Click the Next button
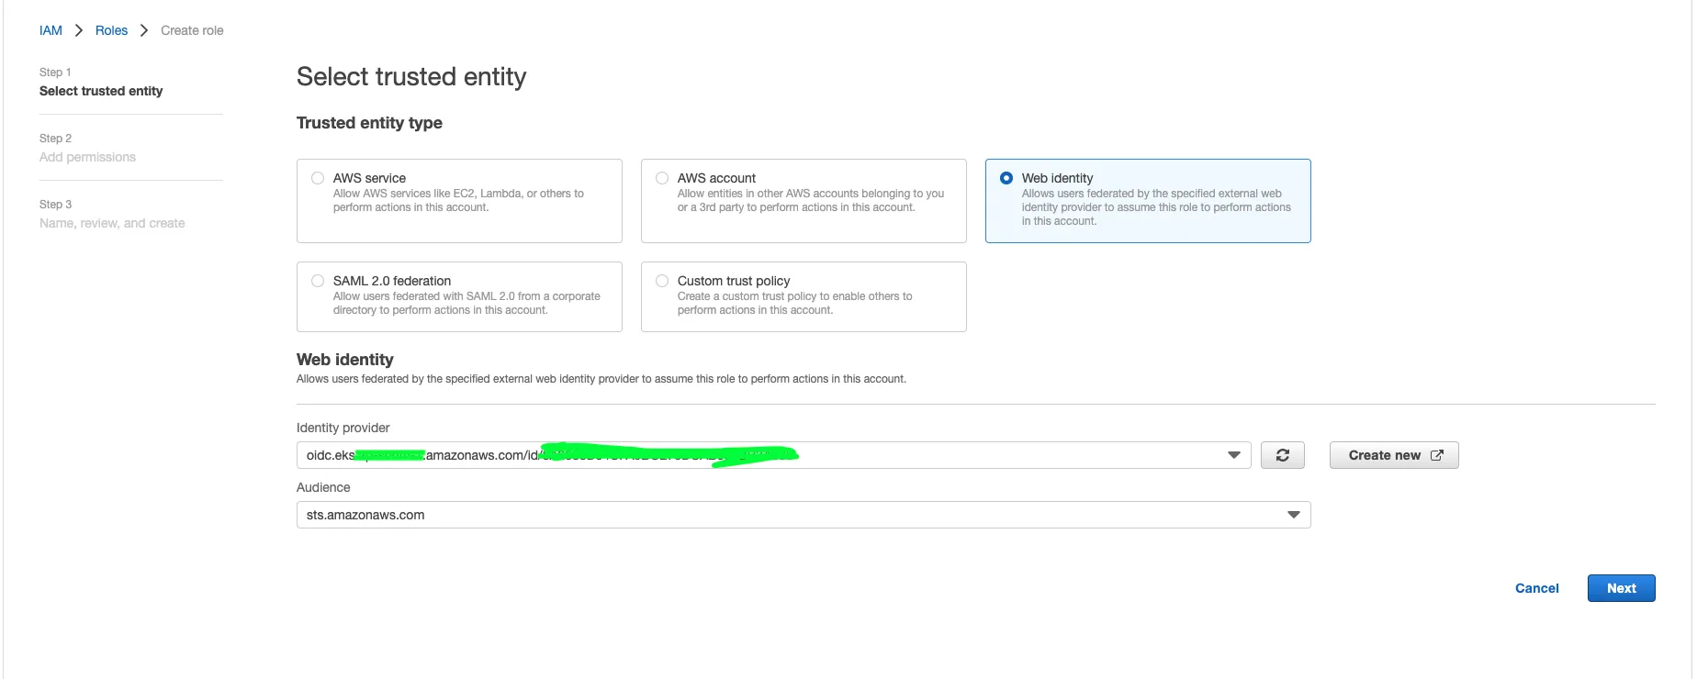1697x679 pixels. pyautogui.click(x=1621, y=588)
